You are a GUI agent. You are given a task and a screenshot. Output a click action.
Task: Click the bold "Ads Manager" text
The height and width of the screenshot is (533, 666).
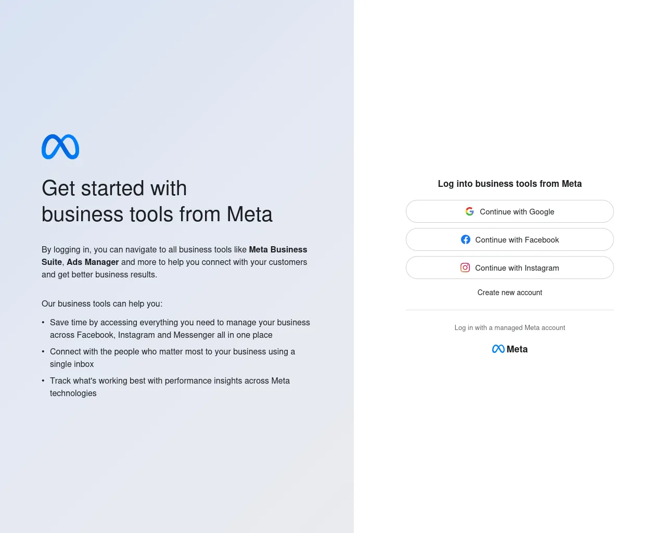(93, 262)
